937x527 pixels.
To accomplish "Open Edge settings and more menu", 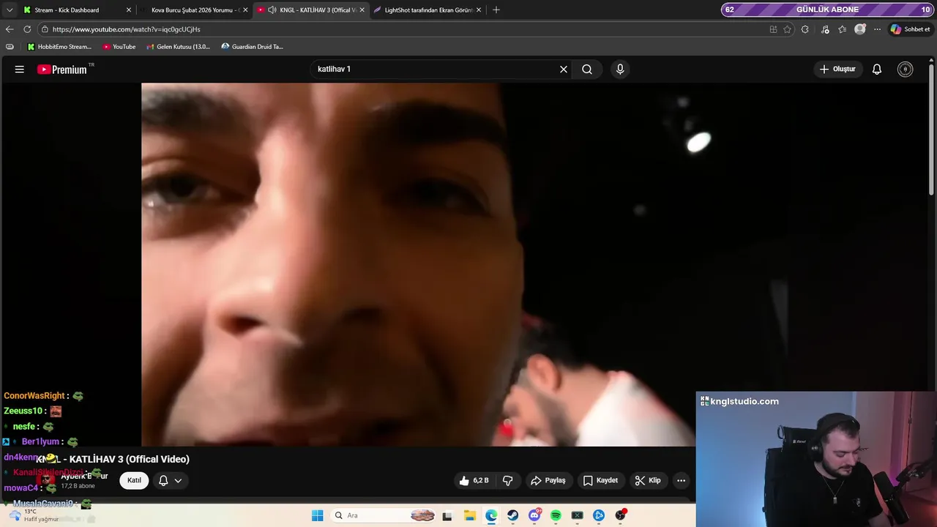I will [877, 29].
